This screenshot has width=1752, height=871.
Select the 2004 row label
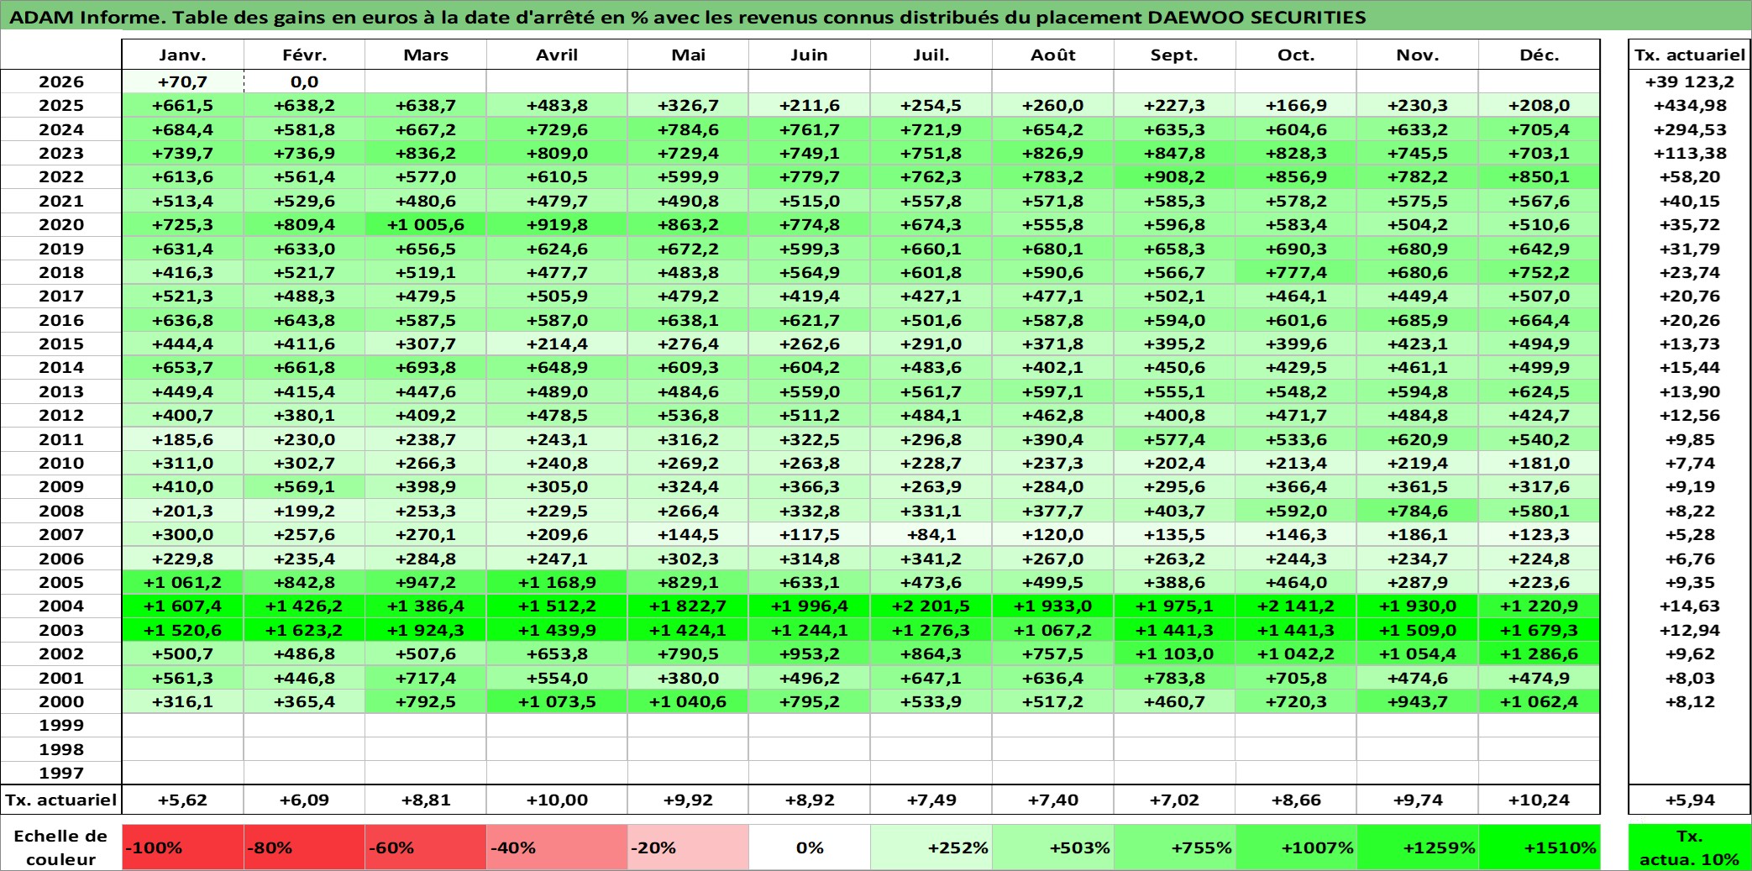(x=61, y=606)
